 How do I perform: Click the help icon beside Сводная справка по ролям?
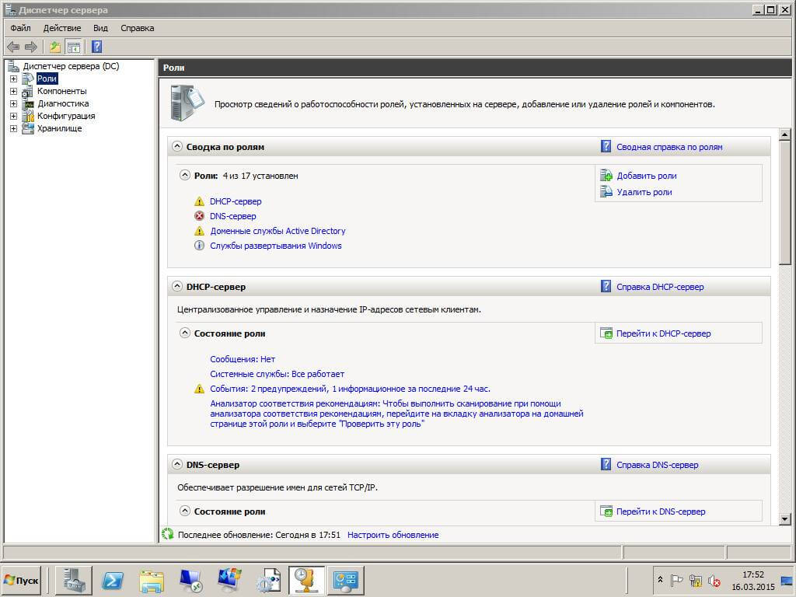(x=606, y=147)
